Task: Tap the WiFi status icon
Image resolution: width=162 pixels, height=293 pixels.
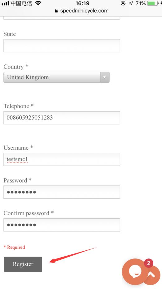Action: [38, 3]
